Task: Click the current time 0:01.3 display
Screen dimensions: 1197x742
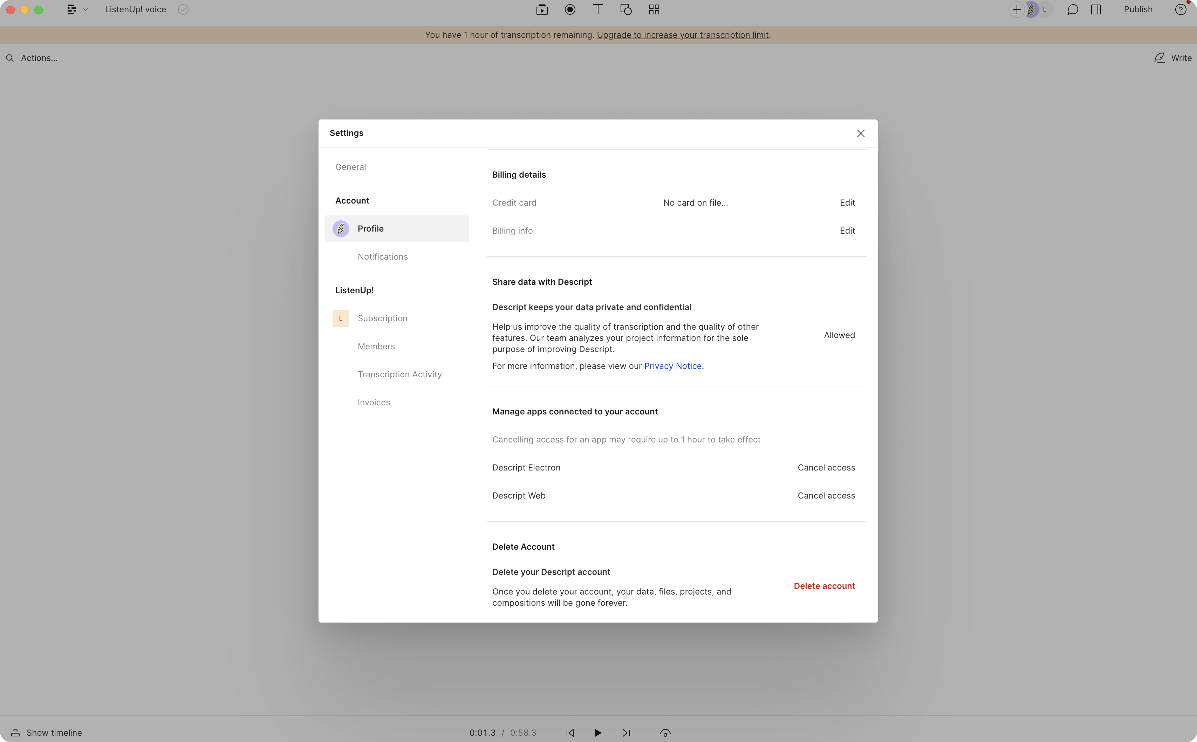Action: point(482,733)
